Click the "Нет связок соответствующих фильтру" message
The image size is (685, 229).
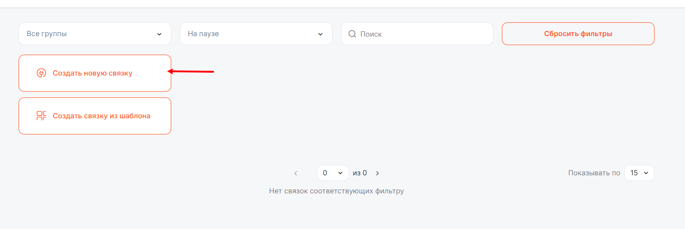point(336,191)
